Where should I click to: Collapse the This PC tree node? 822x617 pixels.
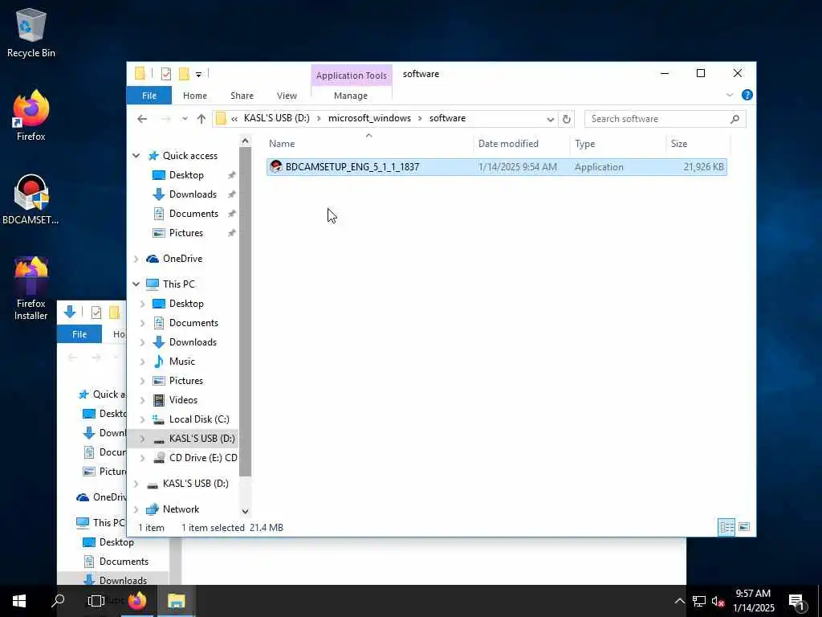pyautogui.click(x=136, y=284)
